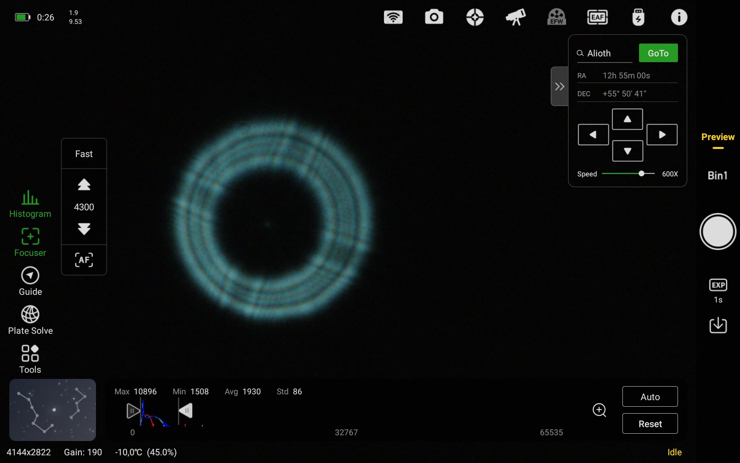Click the Alioth target search field
This screenshot has height=463, width=740.
[604, 53]
